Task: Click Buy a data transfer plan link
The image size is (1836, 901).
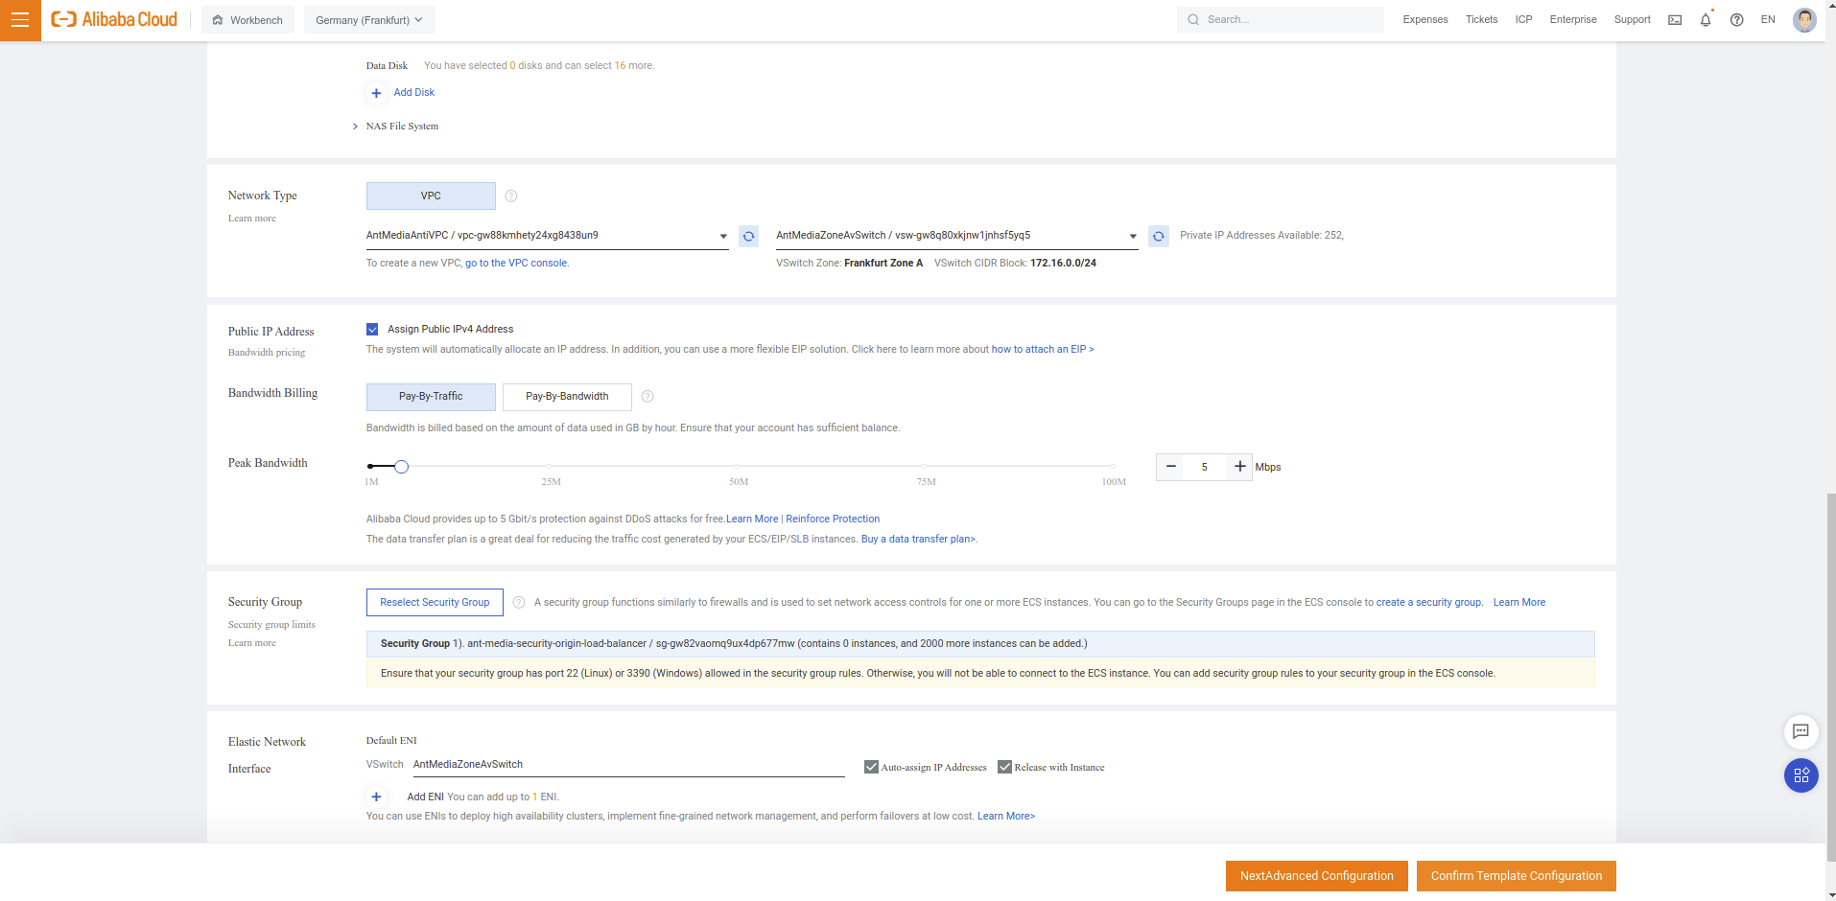Action: pos(918,540)
